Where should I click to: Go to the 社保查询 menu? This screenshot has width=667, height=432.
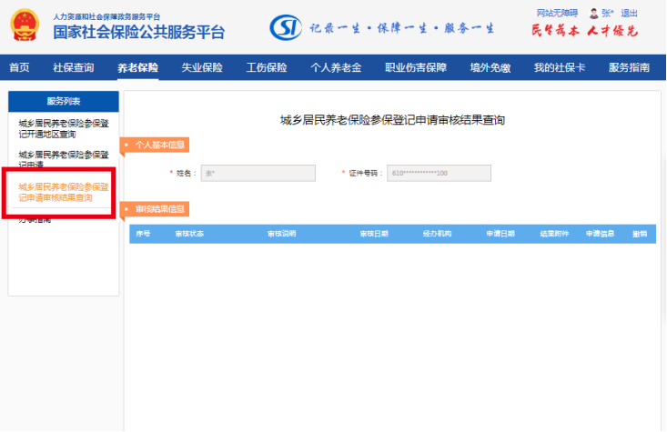coord(73,68)
